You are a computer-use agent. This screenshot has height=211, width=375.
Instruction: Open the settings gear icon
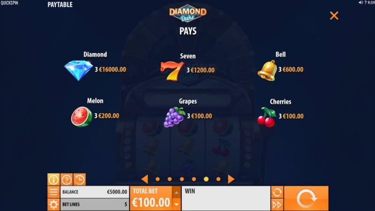click(53, 204)
